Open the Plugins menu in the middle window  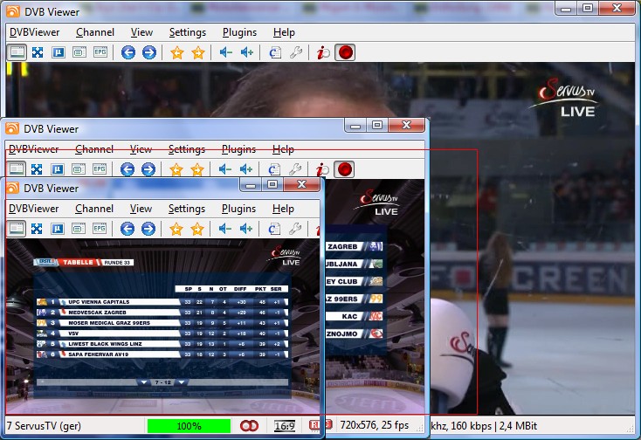click(238, 149)
